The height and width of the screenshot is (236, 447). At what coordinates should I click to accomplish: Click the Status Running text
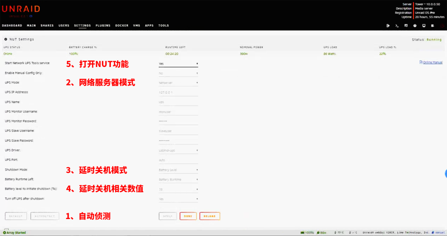pyautogui.click(x=427, y=40)
